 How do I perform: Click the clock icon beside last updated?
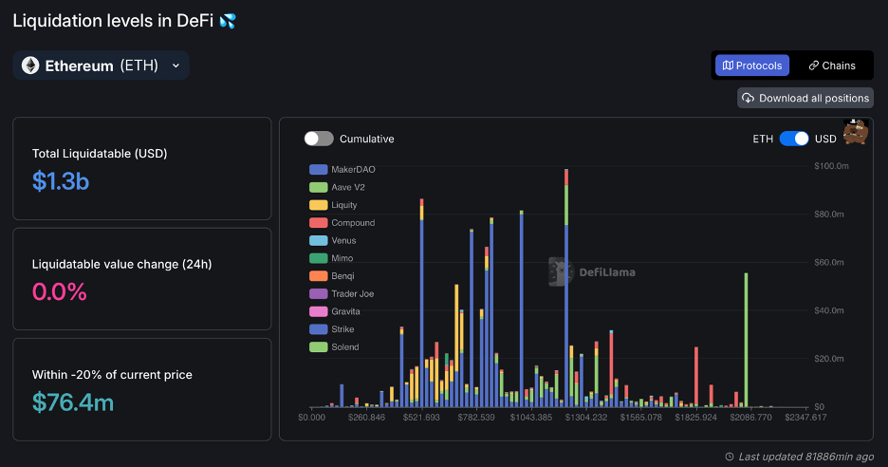click(x=730, y=457)
